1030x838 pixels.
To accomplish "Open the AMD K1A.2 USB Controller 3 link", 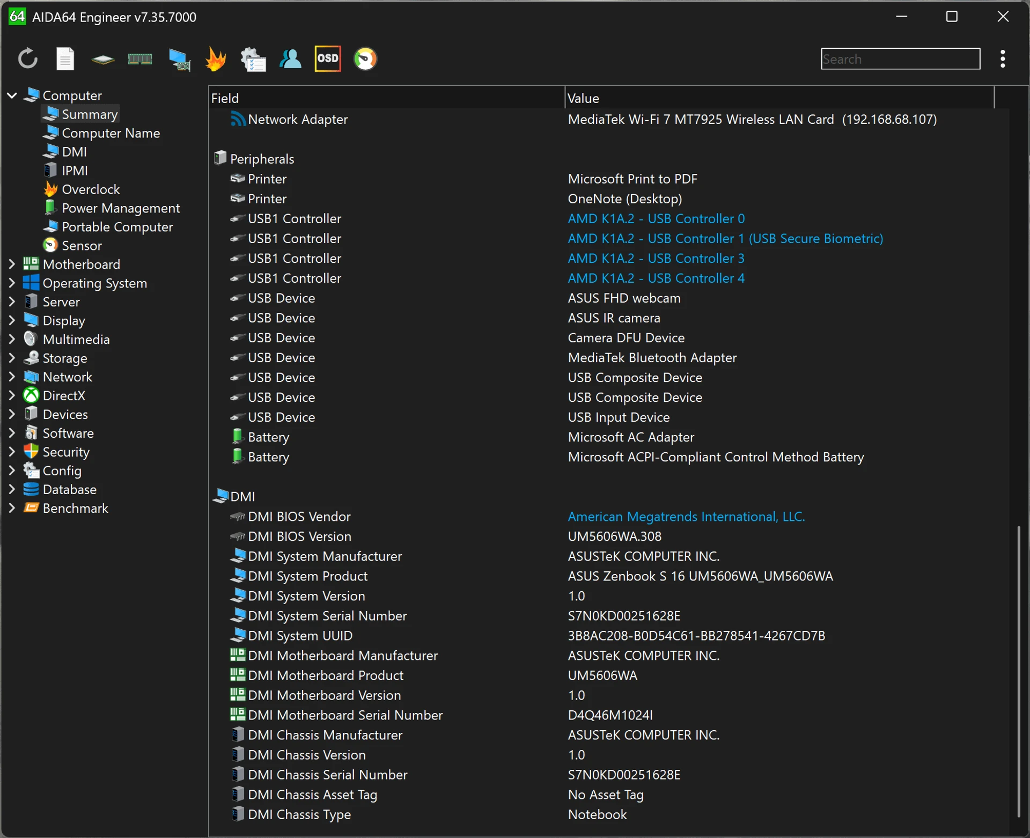I will click(656, 258).
